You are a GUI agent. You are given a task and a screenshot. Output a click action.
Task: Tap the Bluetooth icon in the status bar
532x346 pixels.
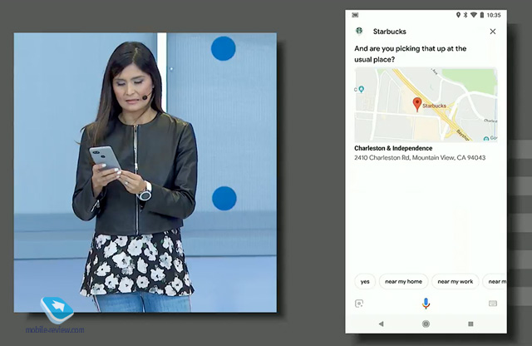pos(465,15)
